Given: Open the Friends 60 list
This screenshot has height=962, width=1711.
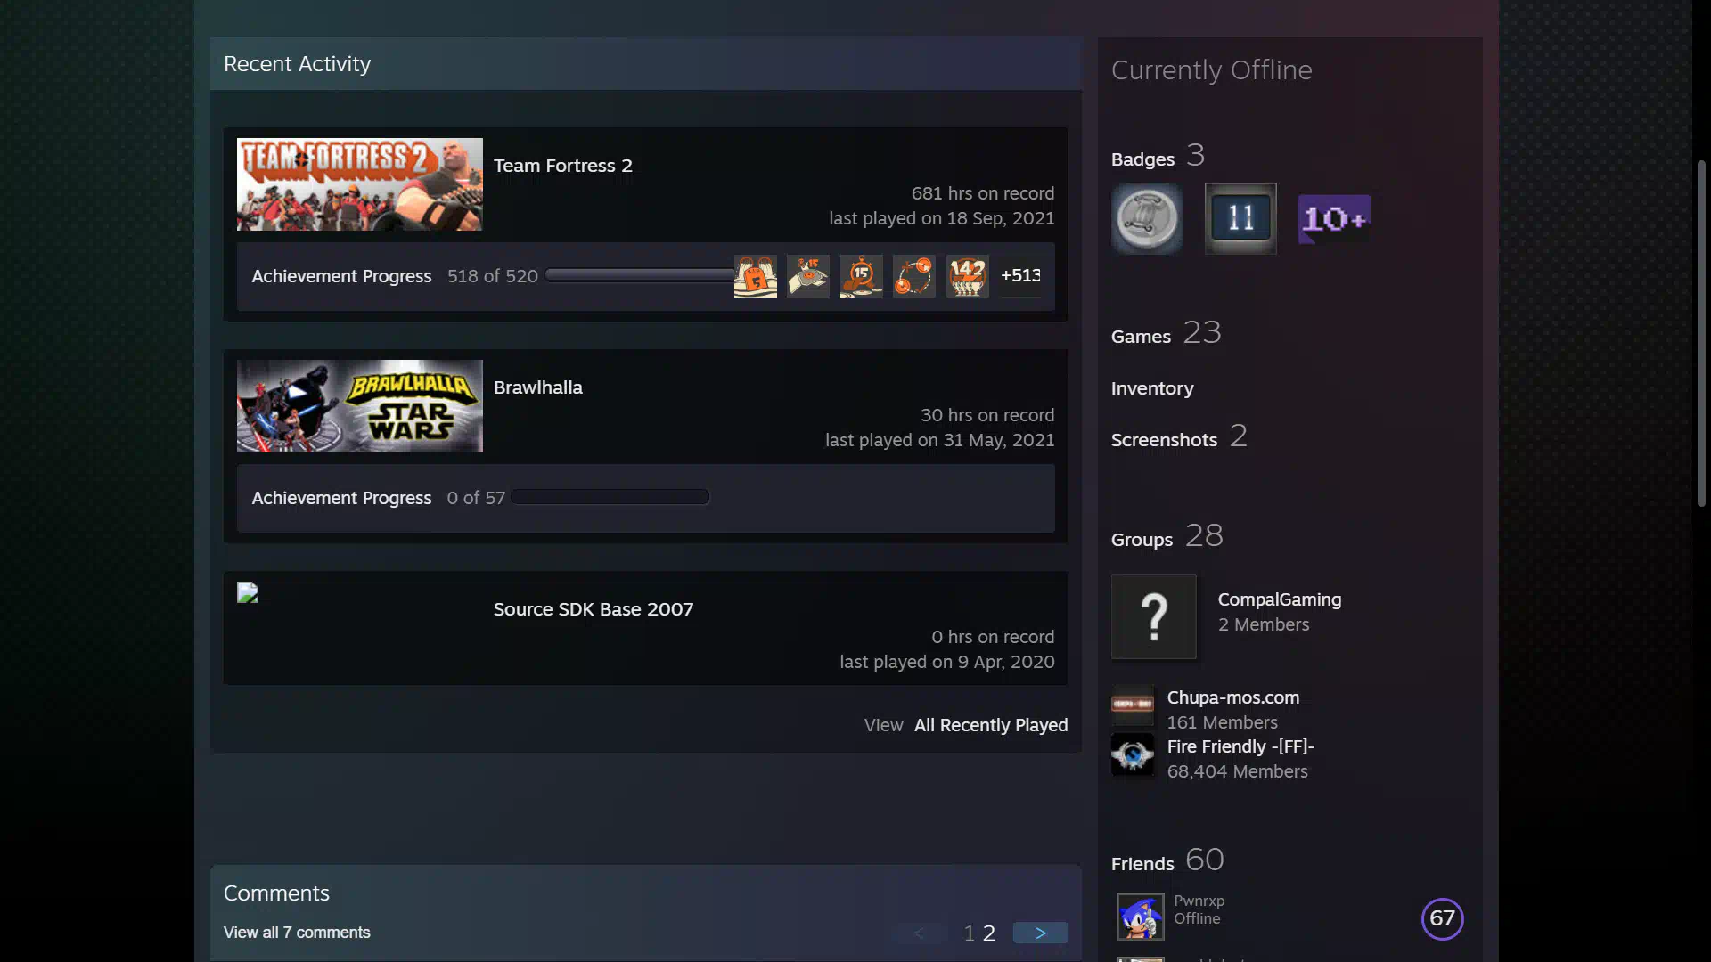Looking at the screenshot, I should pos(1167,861).
